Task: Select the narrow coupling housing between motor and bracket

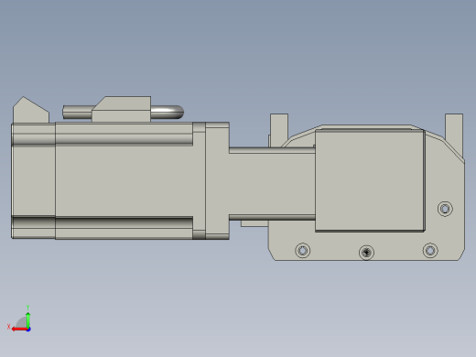Action: [272, 183]
